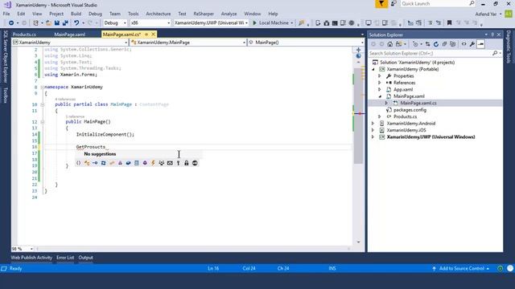Toggle the envelope filter icon in IntelliSense
515x289 pixels.
point(170,163)
